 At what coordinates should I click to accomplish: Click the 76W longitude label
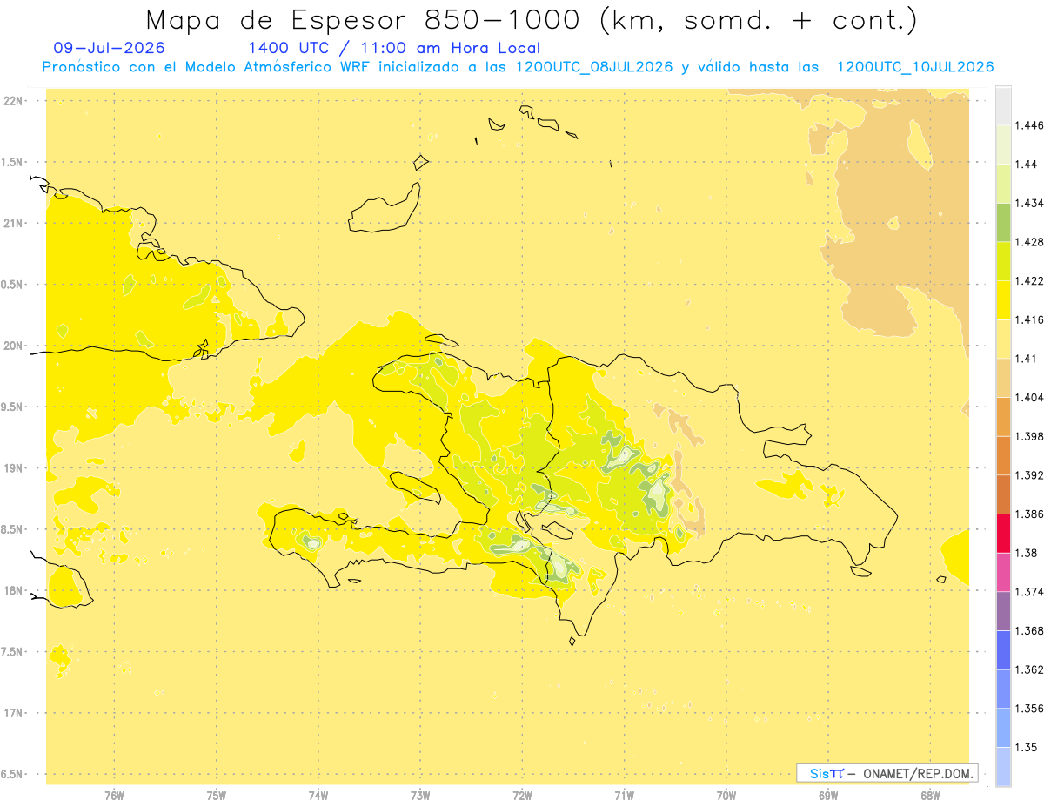point(114,796)
